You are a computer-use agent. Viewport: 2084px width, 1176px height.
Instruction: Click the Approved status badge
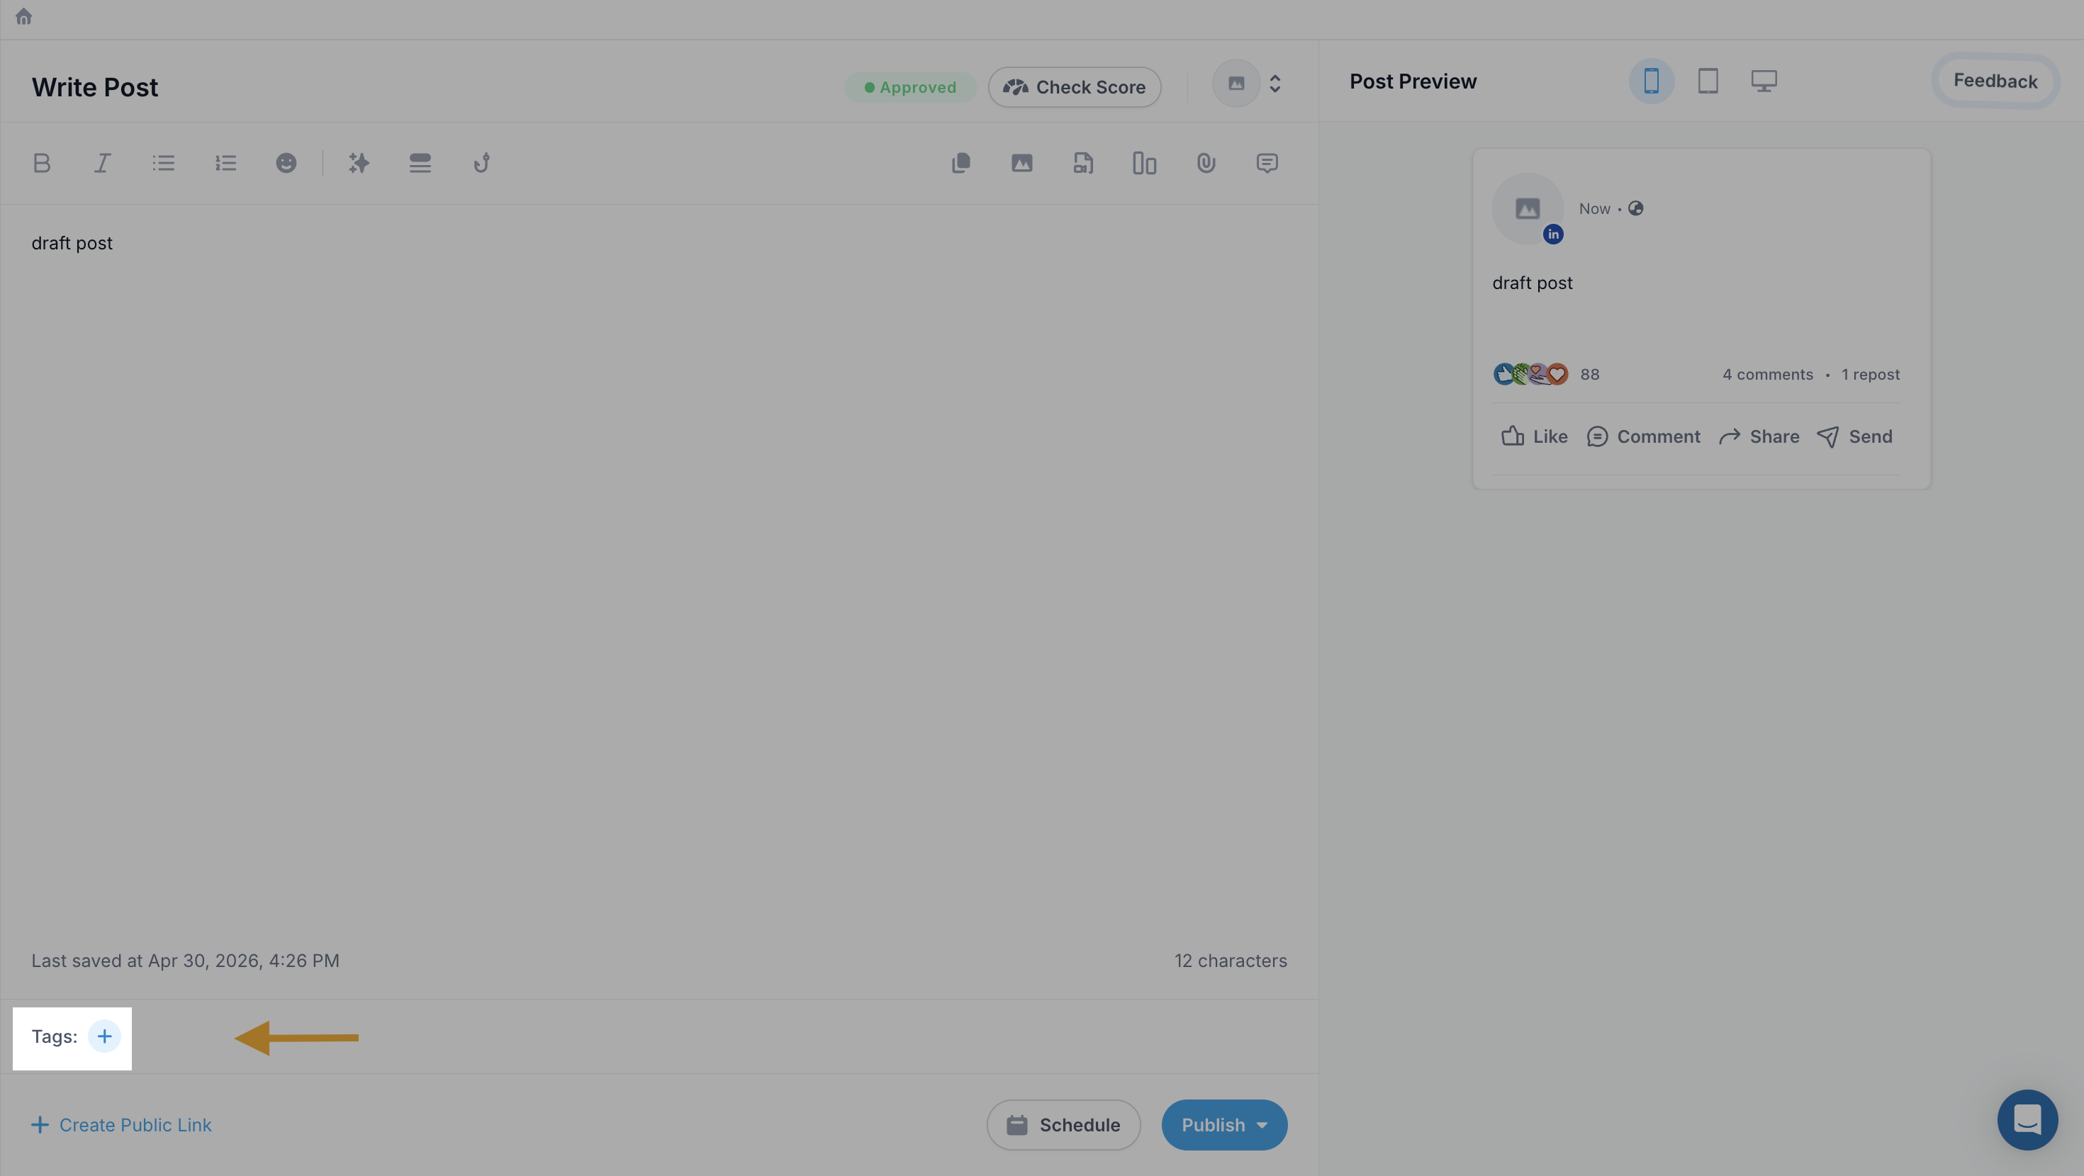click(x=910, y=87)
